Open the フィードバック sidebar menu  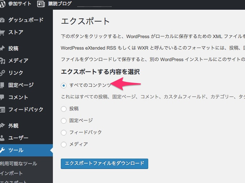coord(26,109)
